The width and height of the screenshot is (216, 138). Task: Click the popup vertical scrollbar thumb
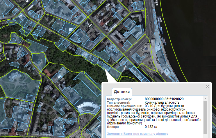point(206,115)
